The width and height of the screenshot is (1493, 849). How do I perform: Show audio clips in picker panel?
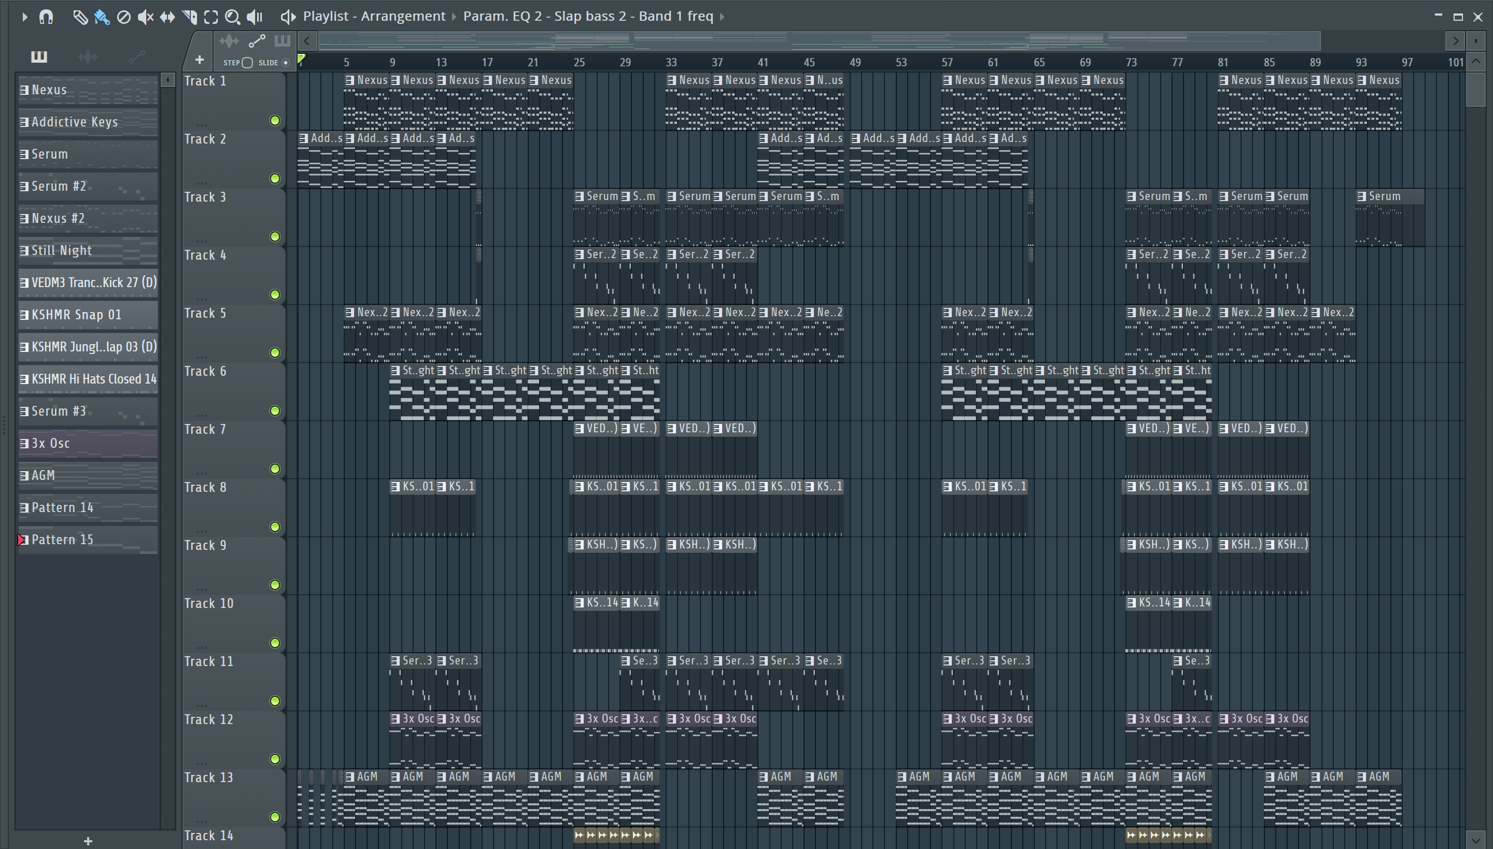(x=88, y=56)
